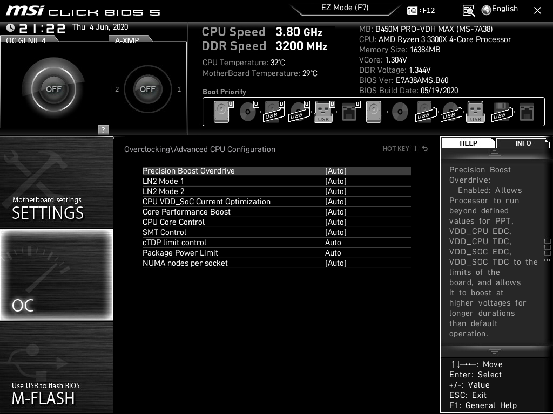Screen dimensions: 553x414
Task: Open NUMA nodes per socket [Auto] value
Action: [336, 263]
